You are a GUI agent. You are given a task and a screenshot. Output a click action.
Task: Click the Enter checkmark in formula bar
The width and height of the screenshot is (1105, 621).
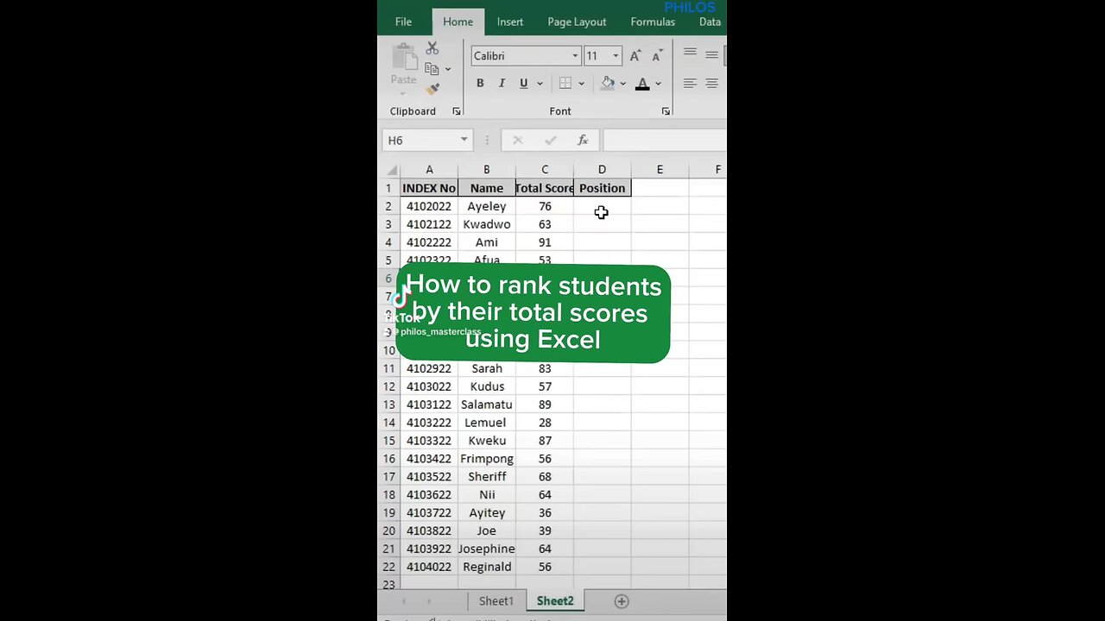pyautogui.click(x=550, y=140)
